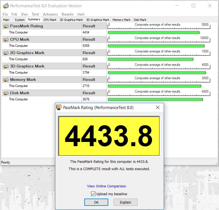Click the 2D Graphics Mark row icon
Image resolution: width=219 pixels, height=210 pixels.
pyautogui.click(x=6, y=53)
